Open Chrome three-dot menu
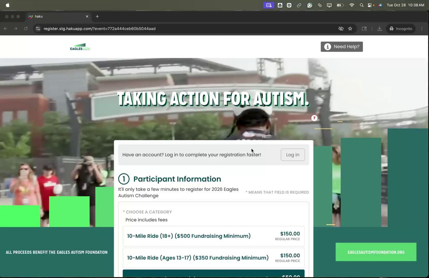 point(422,29)
